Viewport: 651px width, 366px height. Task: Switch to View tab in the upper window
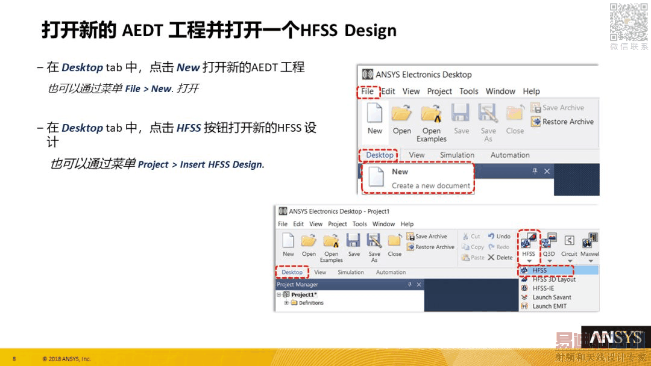[417, 155]
